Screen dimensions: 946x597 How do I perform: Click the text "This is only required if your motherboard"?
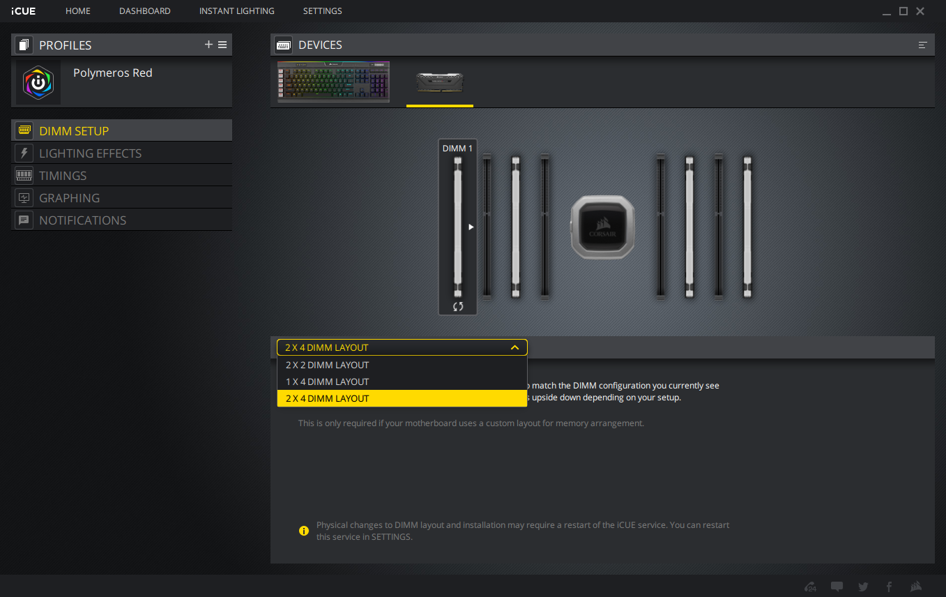click(x=382, y=423)
